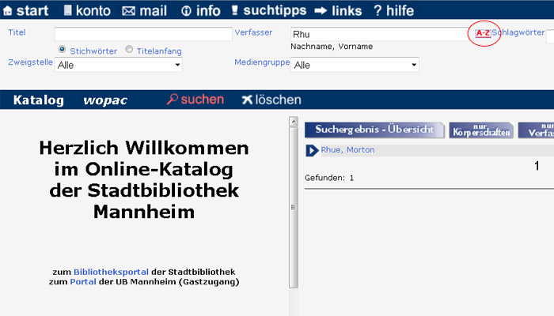Switch to Suchergebnis - Übersicht tab
554x316 pixels.
point(374,130)
